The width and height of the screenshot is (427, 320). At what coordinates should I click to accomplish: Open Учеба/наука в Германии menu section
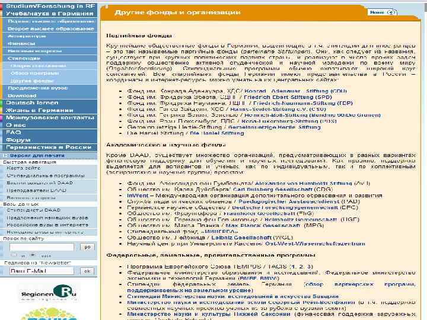click(50, 13)
